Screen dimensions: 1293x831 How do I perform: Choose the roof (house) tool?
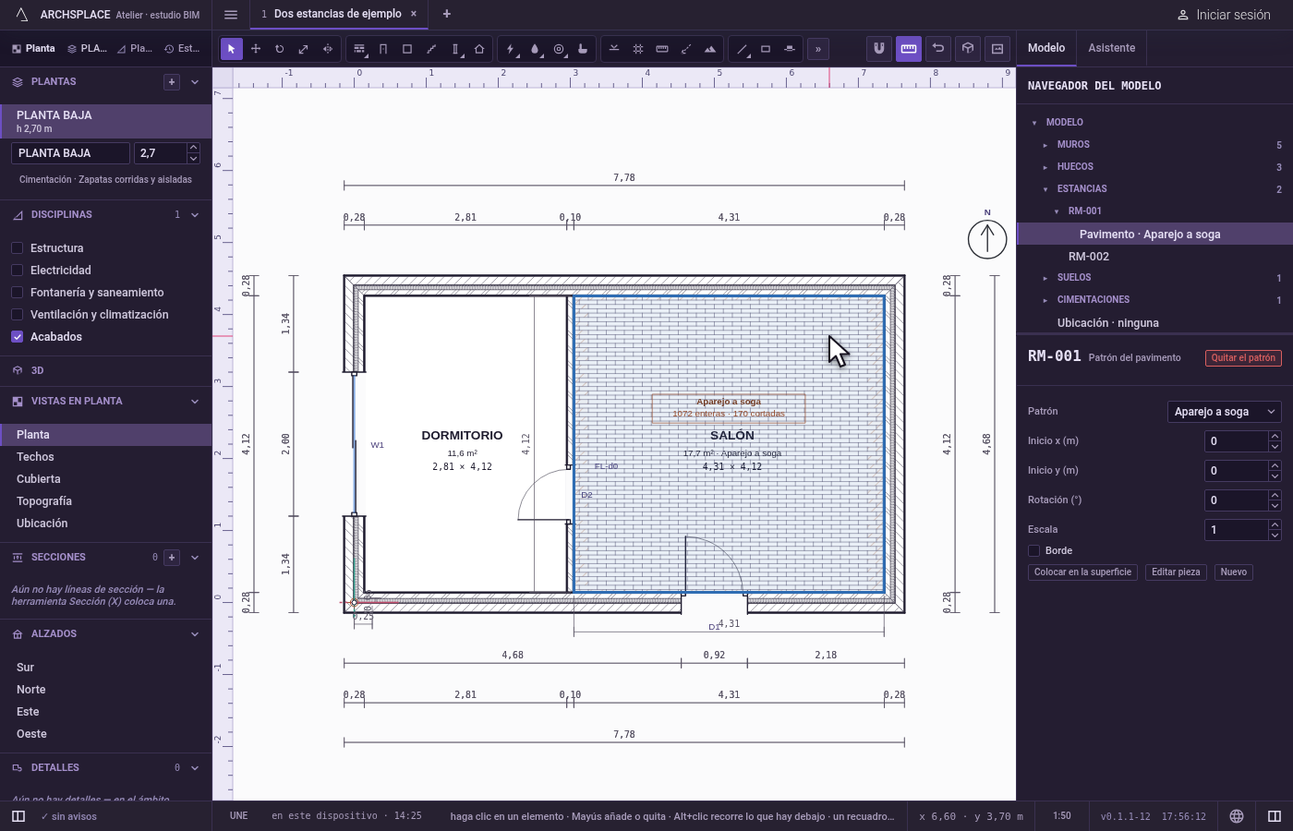coord(479,49)
